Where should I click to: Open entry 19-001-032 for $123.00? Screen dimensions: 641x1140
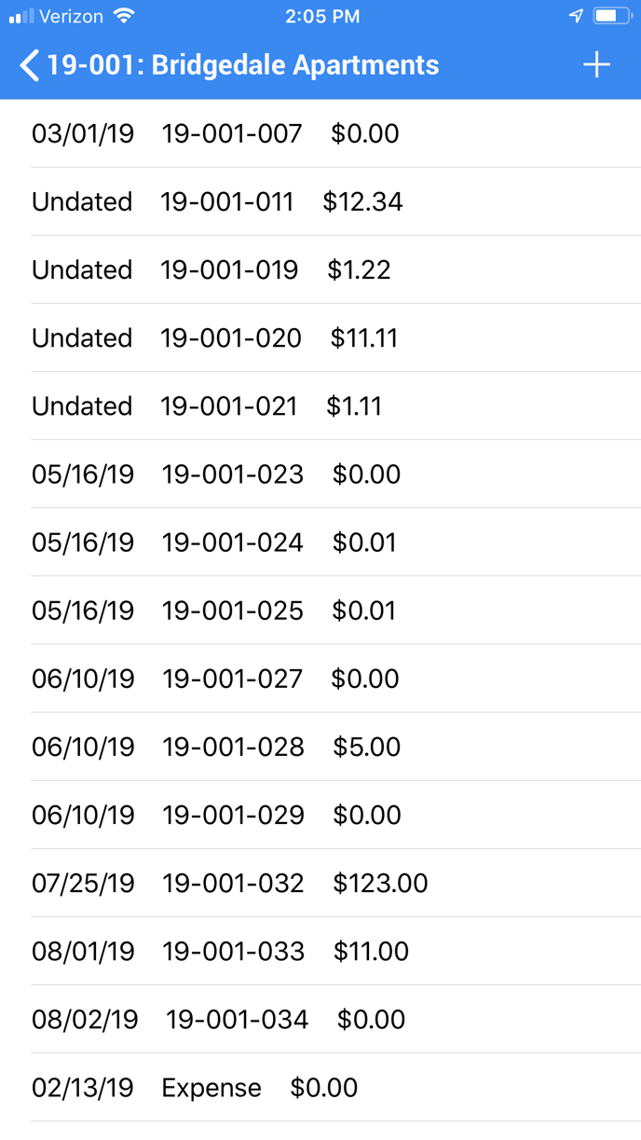click(x=320, y=883)
